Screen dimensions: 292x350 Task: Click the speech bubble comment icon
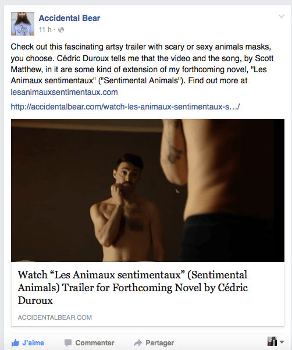tap(68, 342)
